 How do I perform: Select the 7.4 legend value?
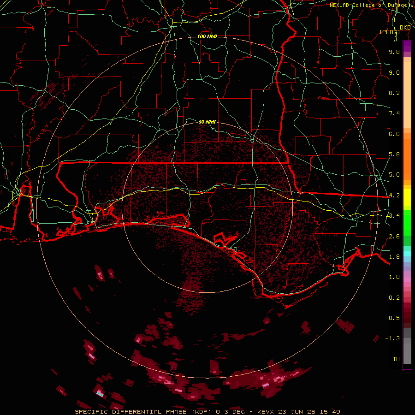394,113
